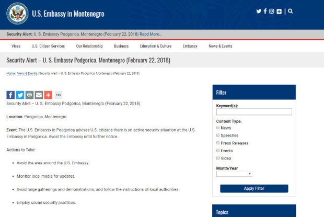The height and width of the screenshot is (217, 324).
Task: Click the plus more-social icon in header
Action: coord(279,12)
